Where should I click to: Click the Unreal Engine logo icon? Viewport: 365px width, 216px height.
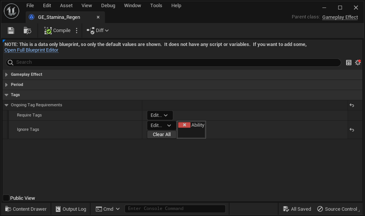11,11
